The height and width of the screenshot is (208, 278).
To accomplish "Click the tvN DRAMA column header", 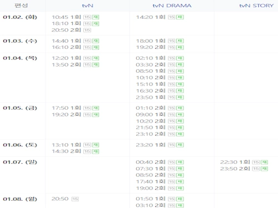I will (x=172, y=6).
